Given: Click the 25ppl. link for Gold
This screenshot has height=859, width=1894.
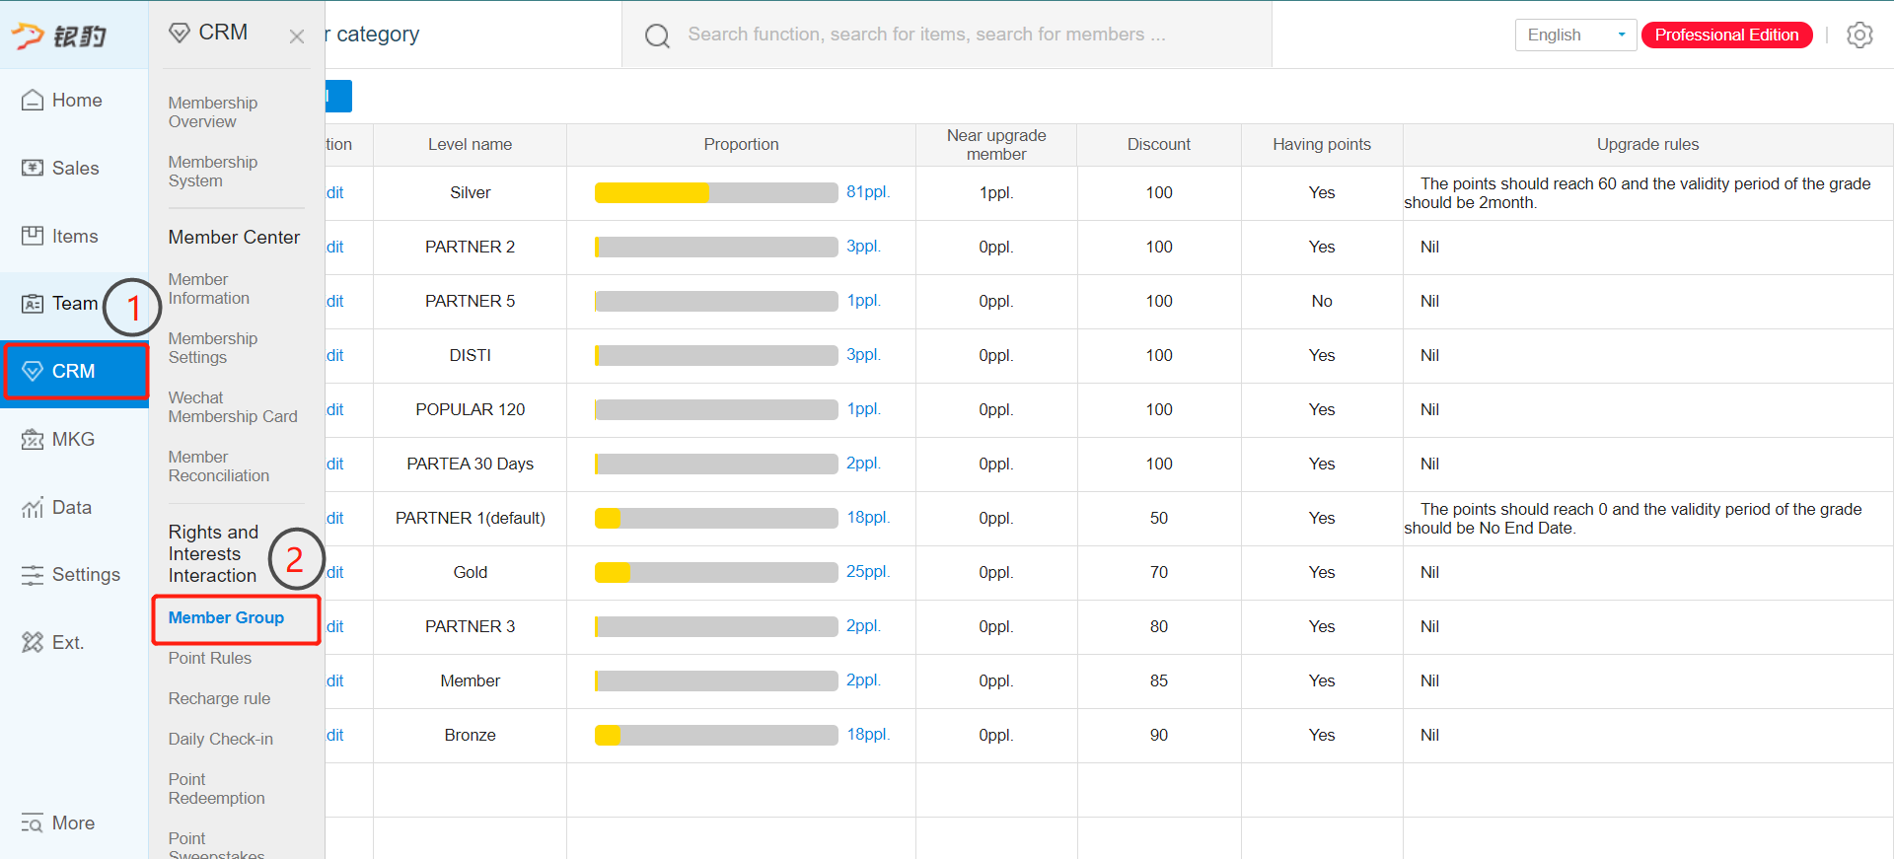Looking at the screenshot, I should (x=868, y=572).
